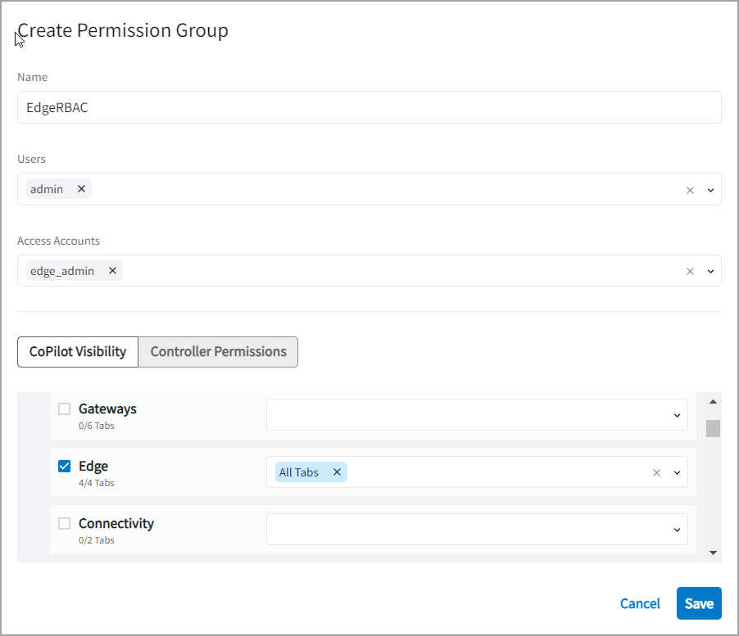Expand the Users dropdown arrow
This screenshot has height=636, width=739.
coord(710,190)
